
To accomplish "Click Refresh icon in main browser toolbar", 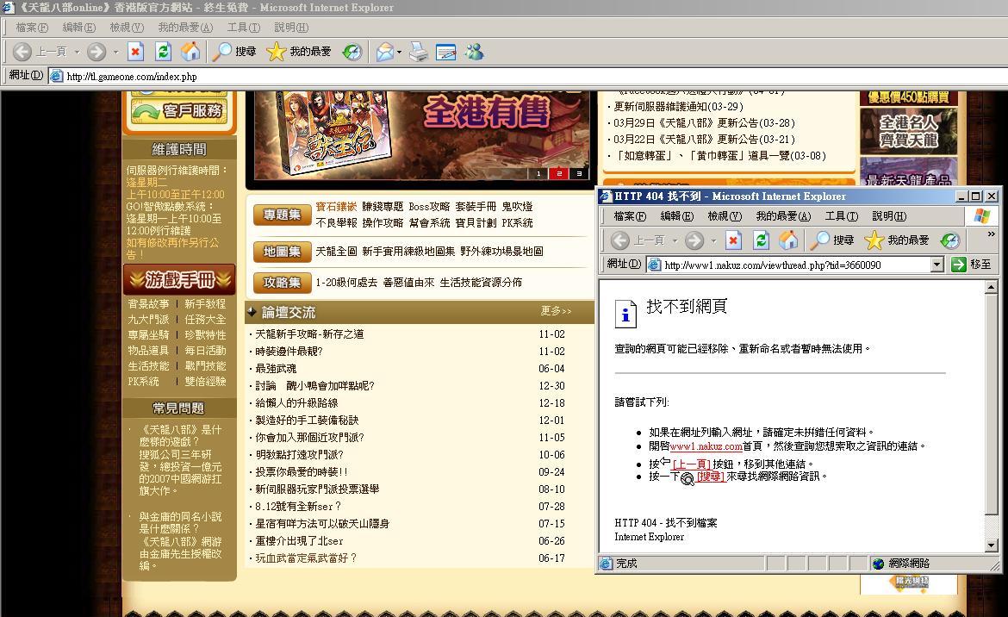I will [x=164, y=52].
